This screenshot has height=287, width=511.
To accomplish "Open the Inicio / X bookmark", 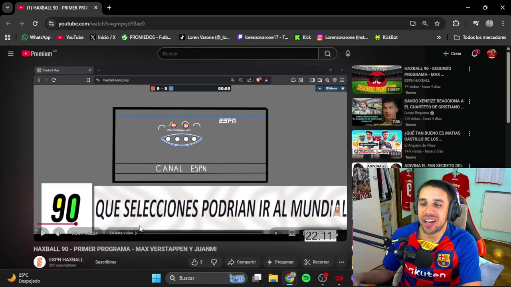I will tap(103, 37).
